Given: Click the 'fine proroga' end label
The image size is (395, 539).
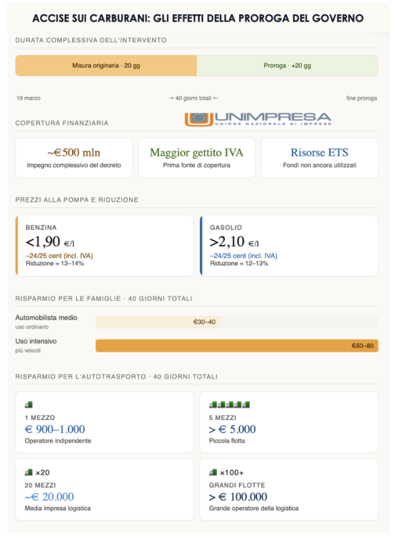Looking at the screenshot, I should [x=361, y=98].
